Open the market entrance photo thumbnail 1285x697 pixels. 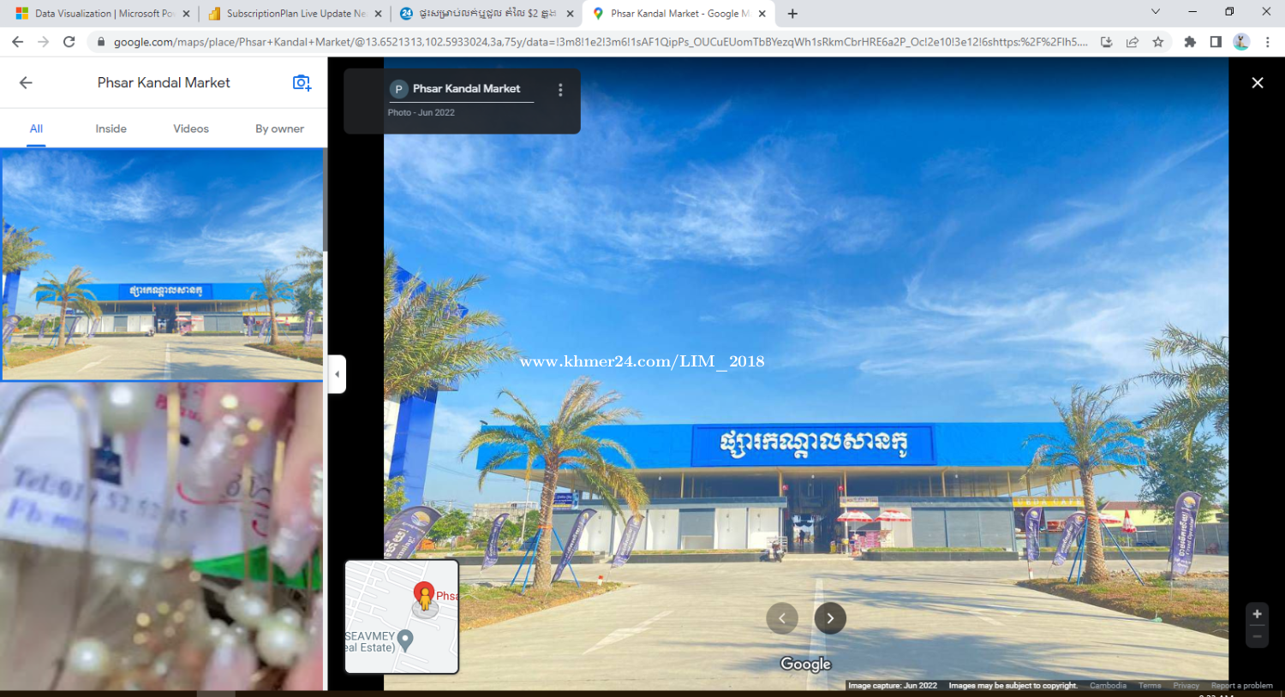point(162,264)
